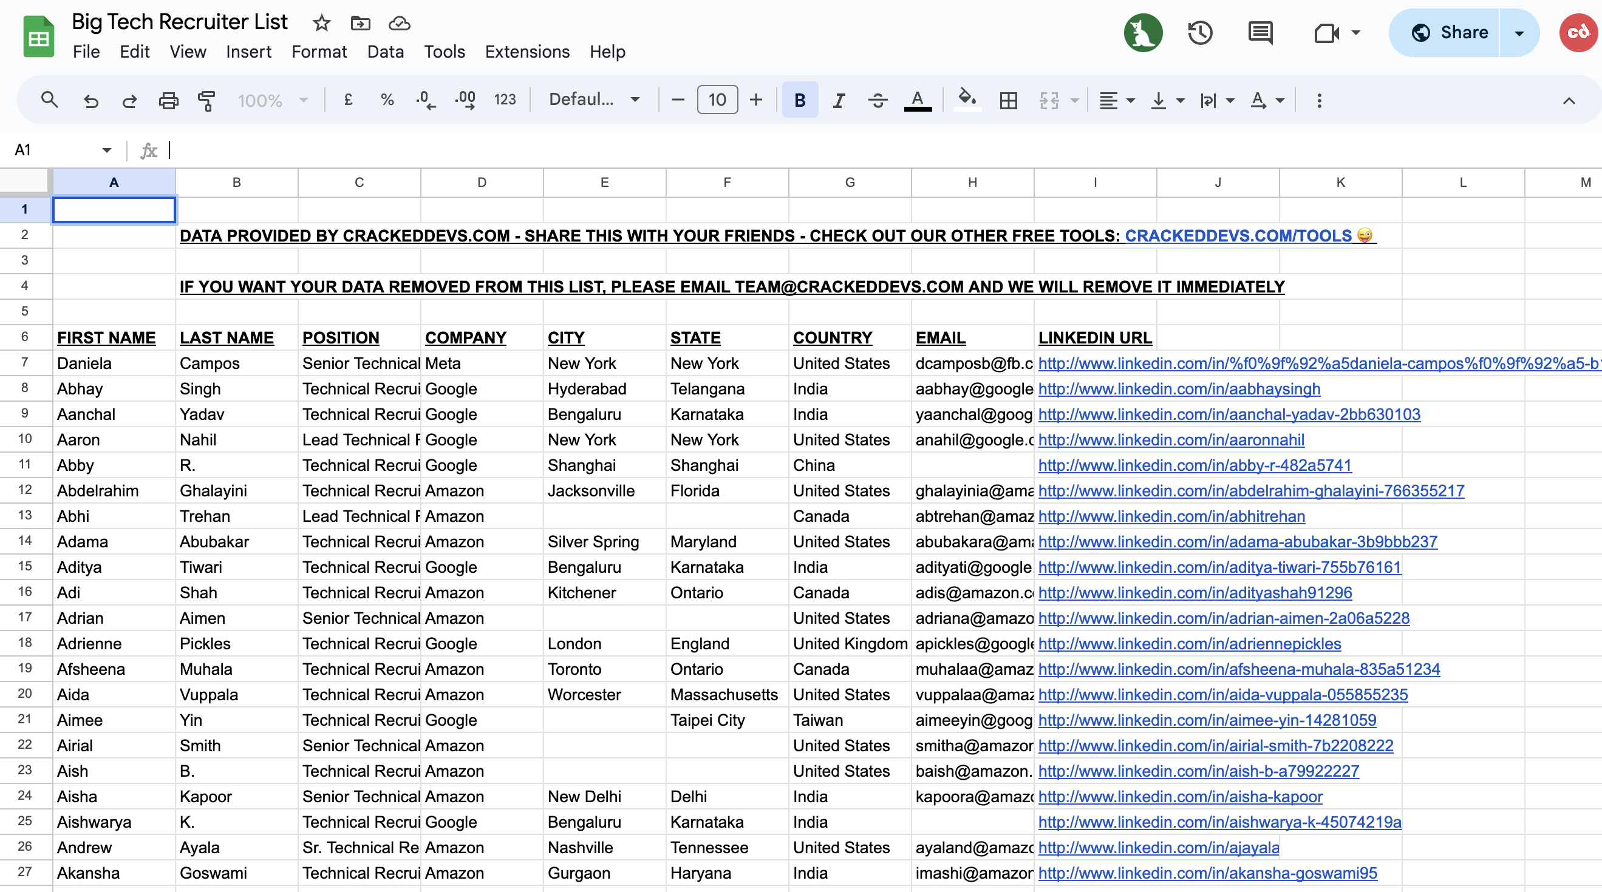Open zoom level 100% dropdown
The height and width of the screenshot is (892, 1602).
coord(273,100)
